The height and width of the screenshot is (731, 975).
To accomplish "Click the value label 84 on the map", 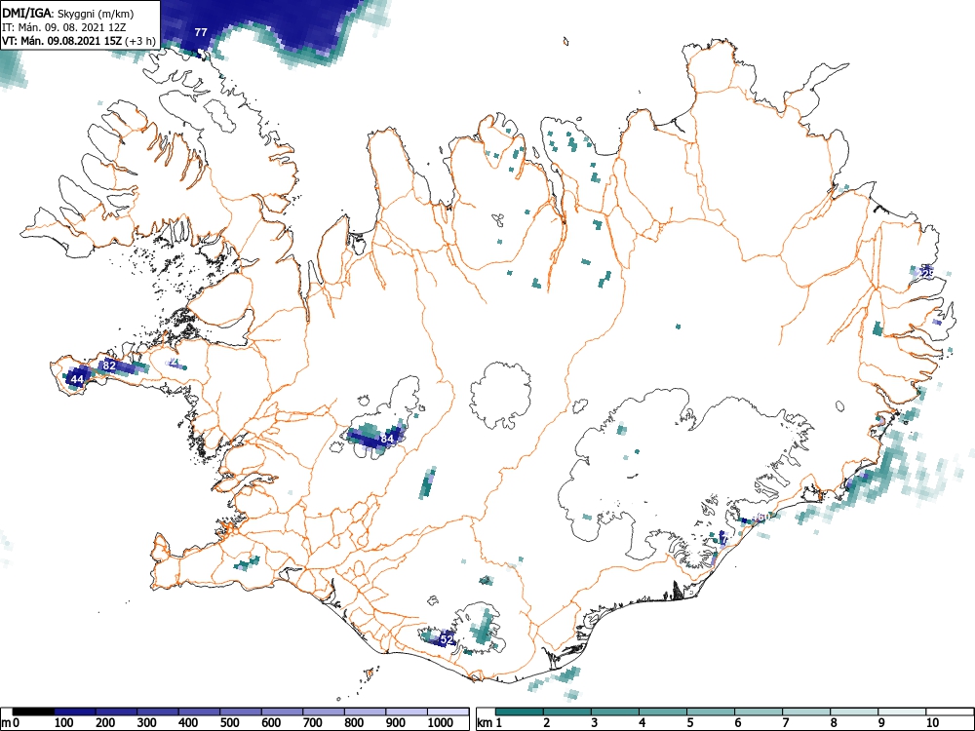I will pos(387,439).
